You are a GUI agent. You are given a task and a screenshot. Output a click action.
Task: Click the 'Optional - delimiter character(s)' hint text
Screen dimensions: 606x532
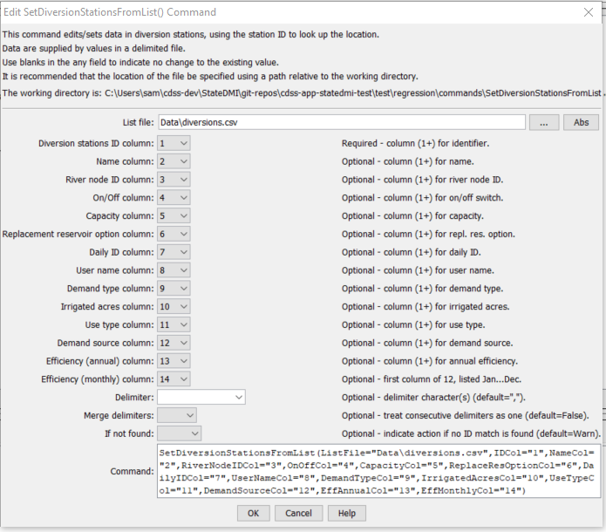tap(433, 398)
